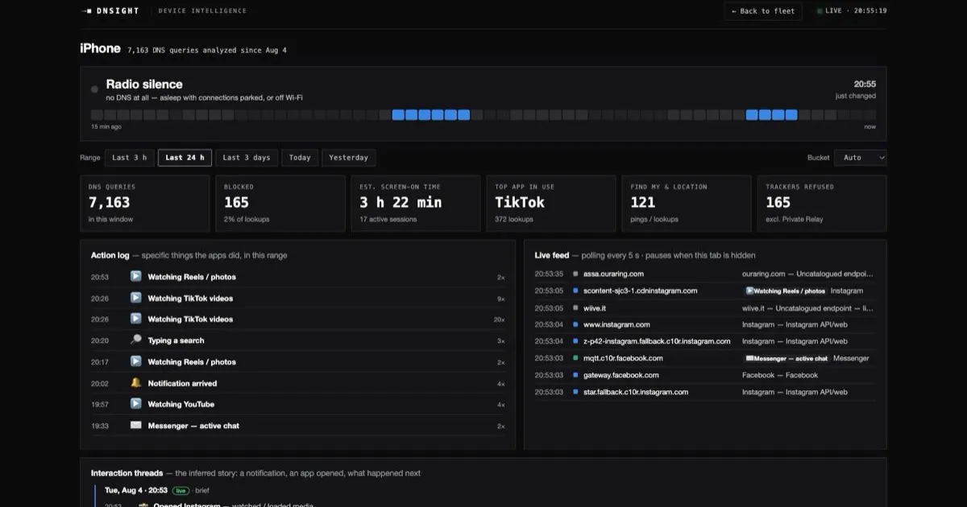This screenshot has width=967, height=507.
Task: Click gateway.facebook.com domain
Action: (x=621, y=375)
